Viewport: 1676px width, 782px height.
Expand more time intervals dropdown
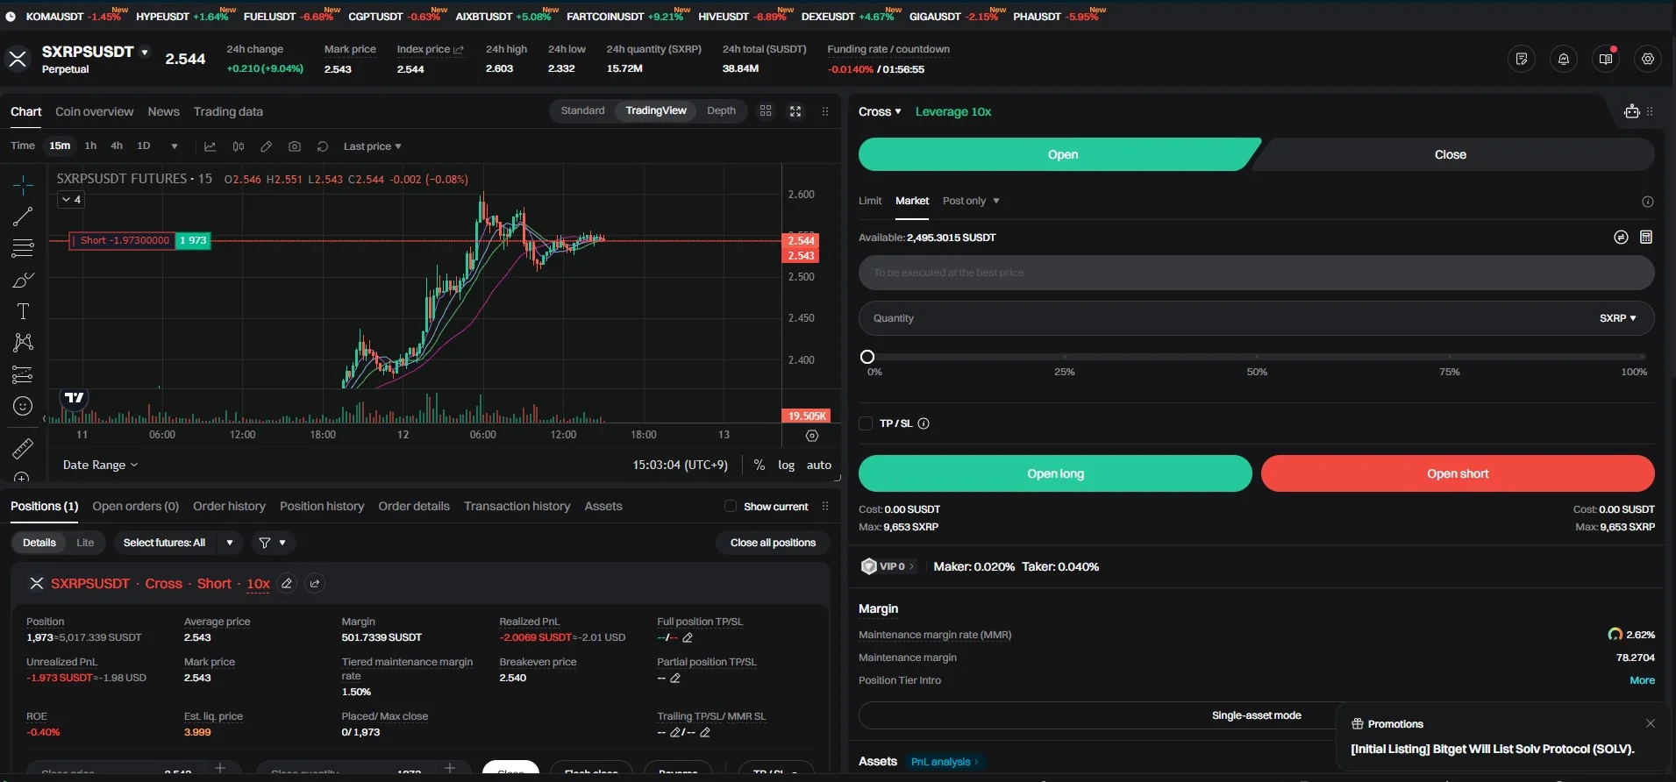tap(175, 146)
